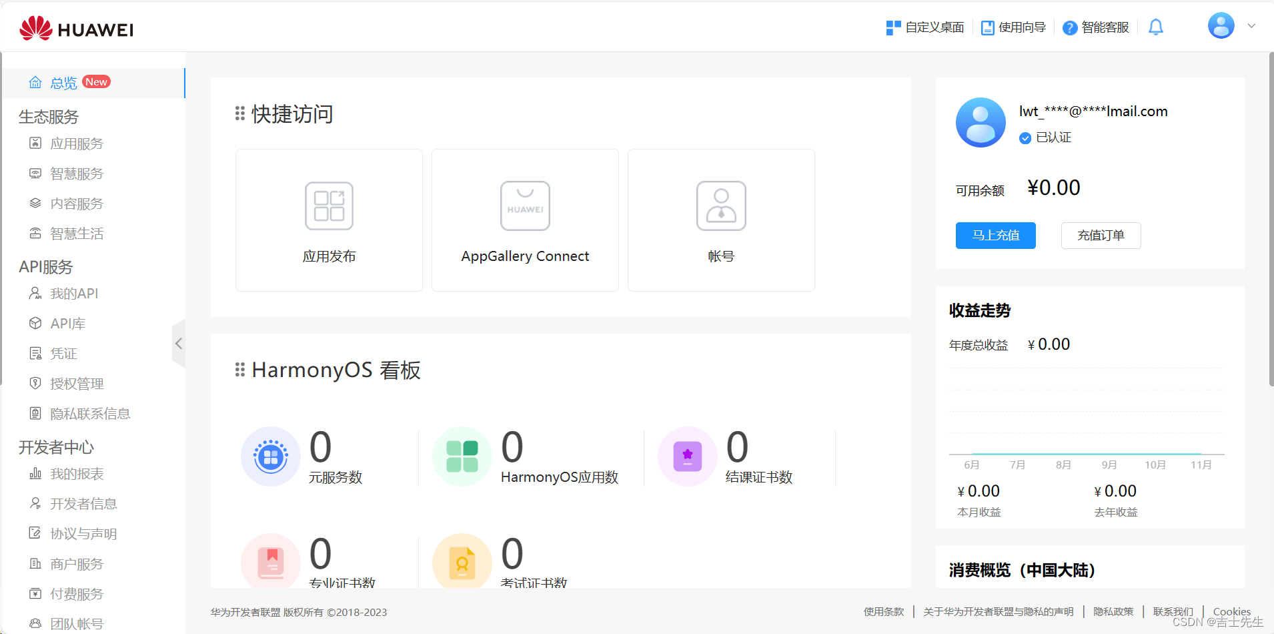This screenshot has height=634, width=1274.
Task: Open the 使用条款 footer link
Action: click(884, 611)
